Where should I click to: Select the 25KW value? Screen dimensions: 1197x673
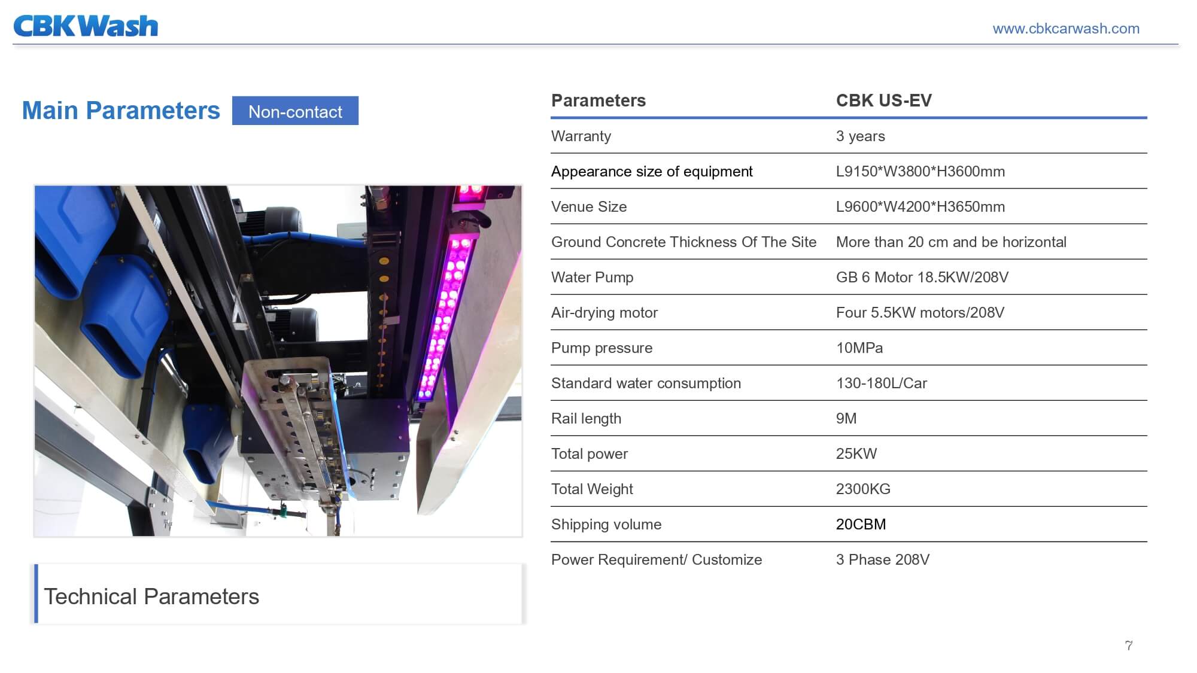pos(856,454)
